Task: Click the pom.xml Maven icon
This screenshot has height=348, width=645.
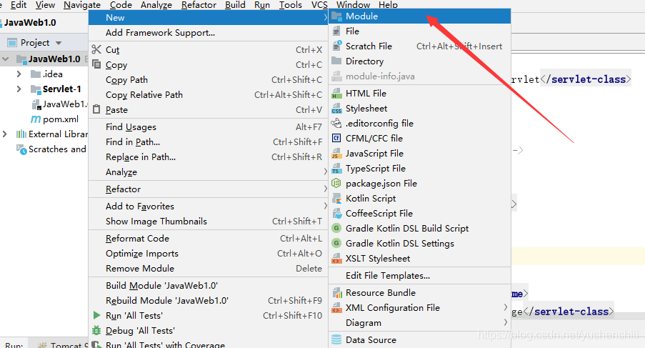Action: (36, 119)
